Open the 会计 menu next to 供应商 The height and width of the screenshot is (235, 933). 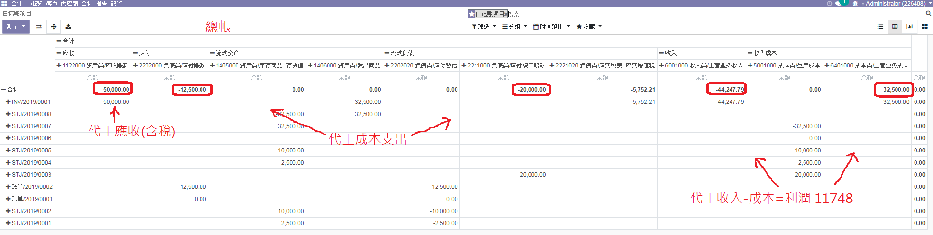[87, 3]
